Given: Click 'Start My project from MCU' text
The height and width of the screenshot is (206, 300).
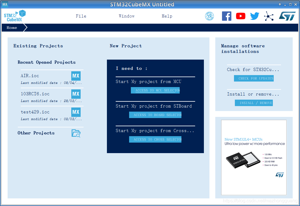Looking at the screenshot, I should [x=148, y=82].
